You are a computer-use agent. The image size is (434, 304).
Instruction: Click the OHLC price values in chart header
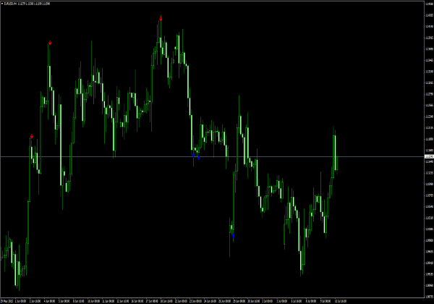pyautogui.click(x=38, y=3)
